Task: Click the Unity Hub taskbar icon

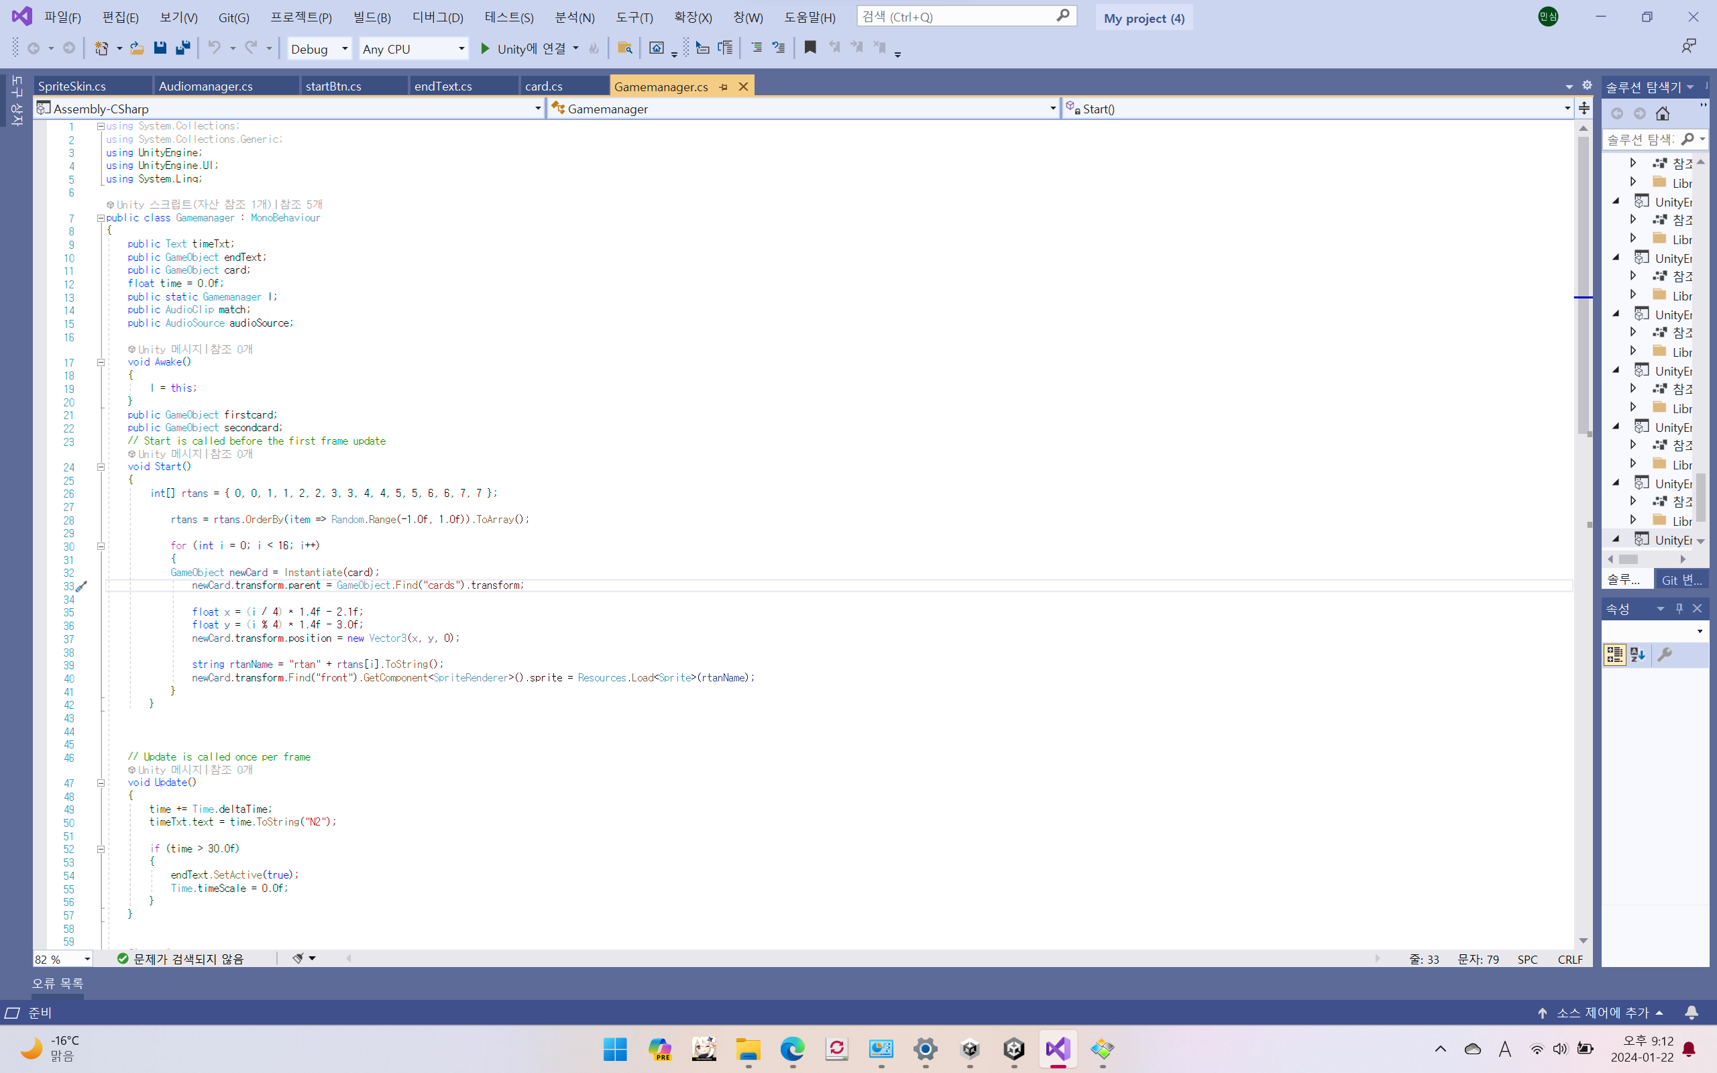Action: [970, 1049]
